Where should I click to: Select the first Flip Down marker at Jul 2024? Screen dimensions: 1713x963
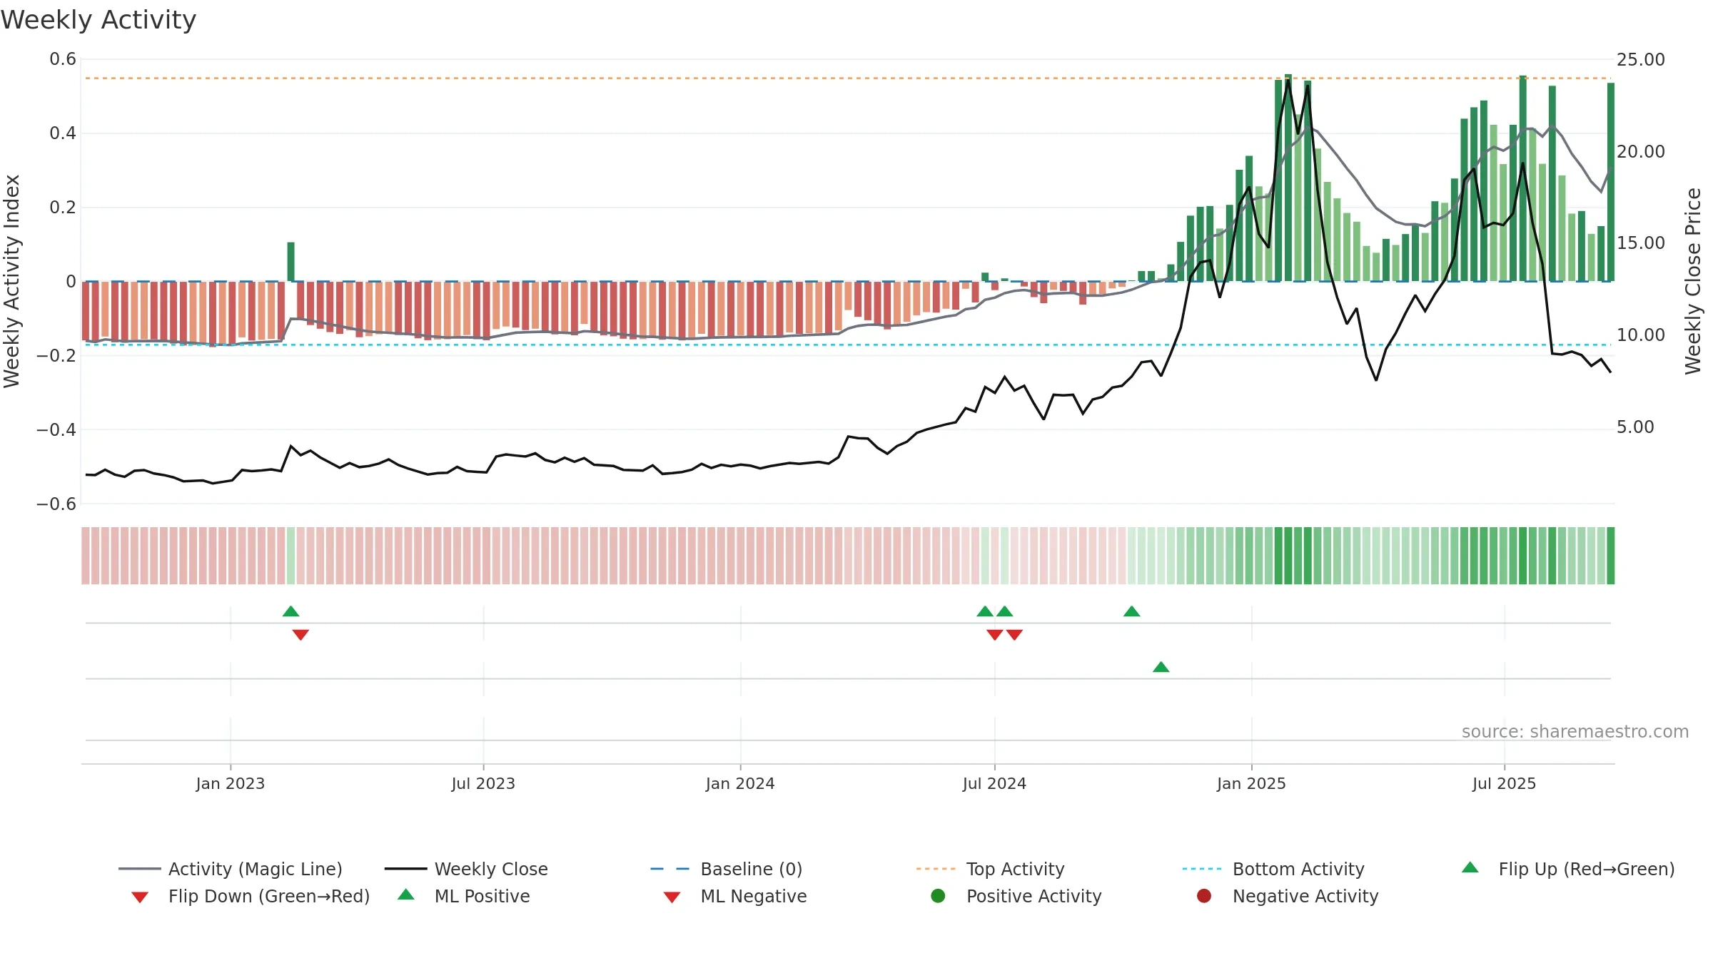995,635
